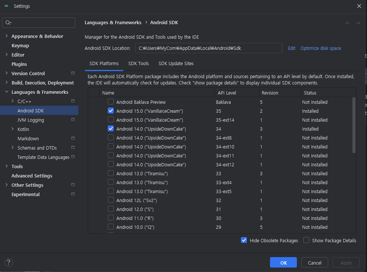
Task: Click the Android Studio logo icon
Action: coord(6,6)
